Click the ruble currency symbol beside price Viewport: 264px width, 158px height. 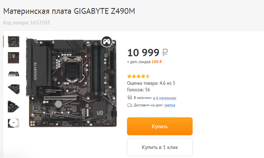(x=165, y=52)
